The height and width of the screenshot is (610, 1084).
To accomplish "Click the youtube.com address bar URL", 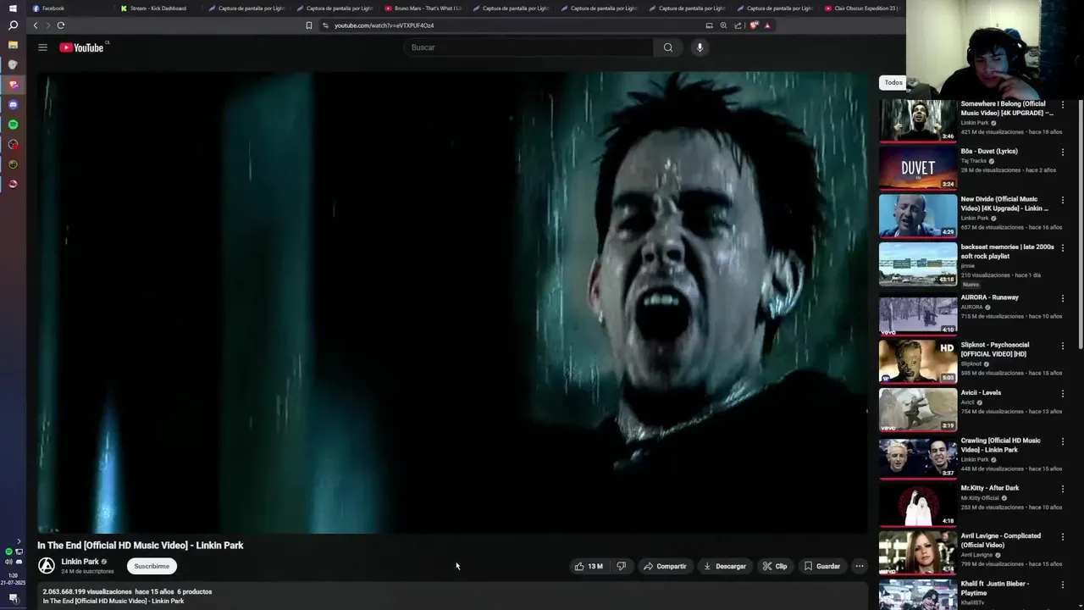I will [x=384, y=25].
